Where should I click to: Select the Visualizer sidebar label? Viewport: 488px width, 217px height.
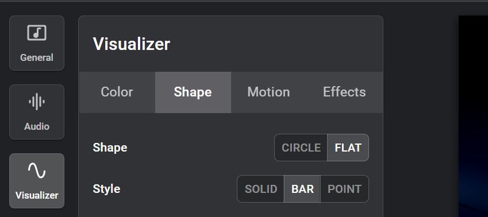click(x=37, y=195)
